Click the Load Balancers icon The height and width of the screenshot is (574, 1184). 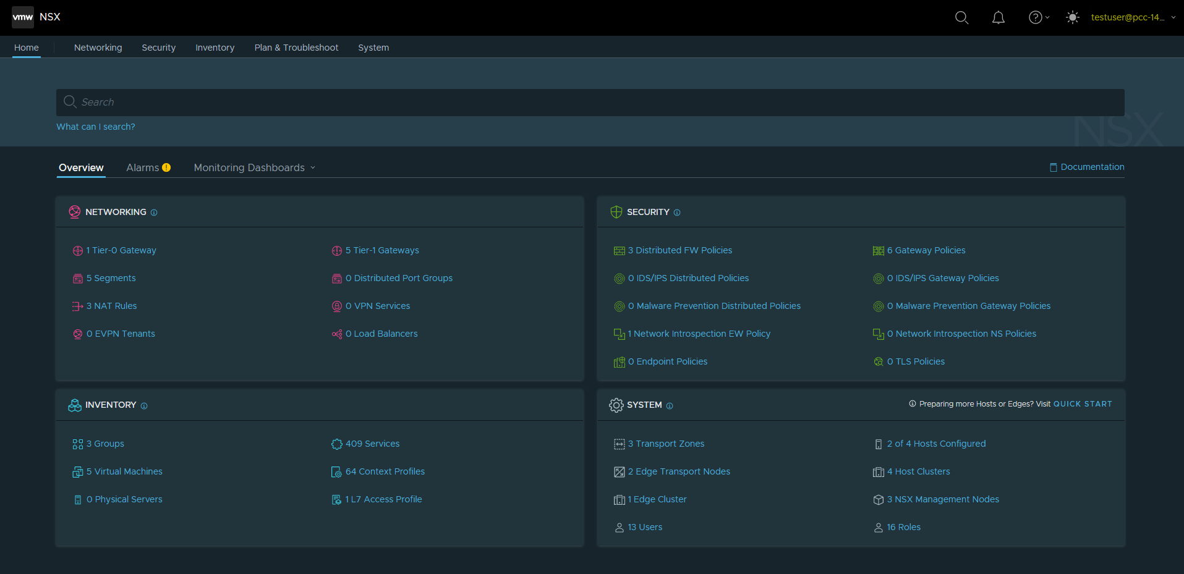tap(337, 334)
